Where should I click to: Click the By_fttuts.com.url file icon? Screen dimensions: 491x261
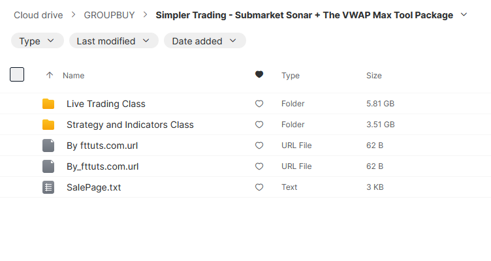(x=48, y=166)
